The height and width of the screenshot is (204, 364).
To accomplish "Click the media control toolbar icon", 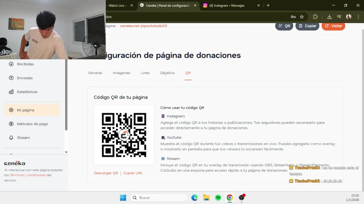I will tap(339, 17).
